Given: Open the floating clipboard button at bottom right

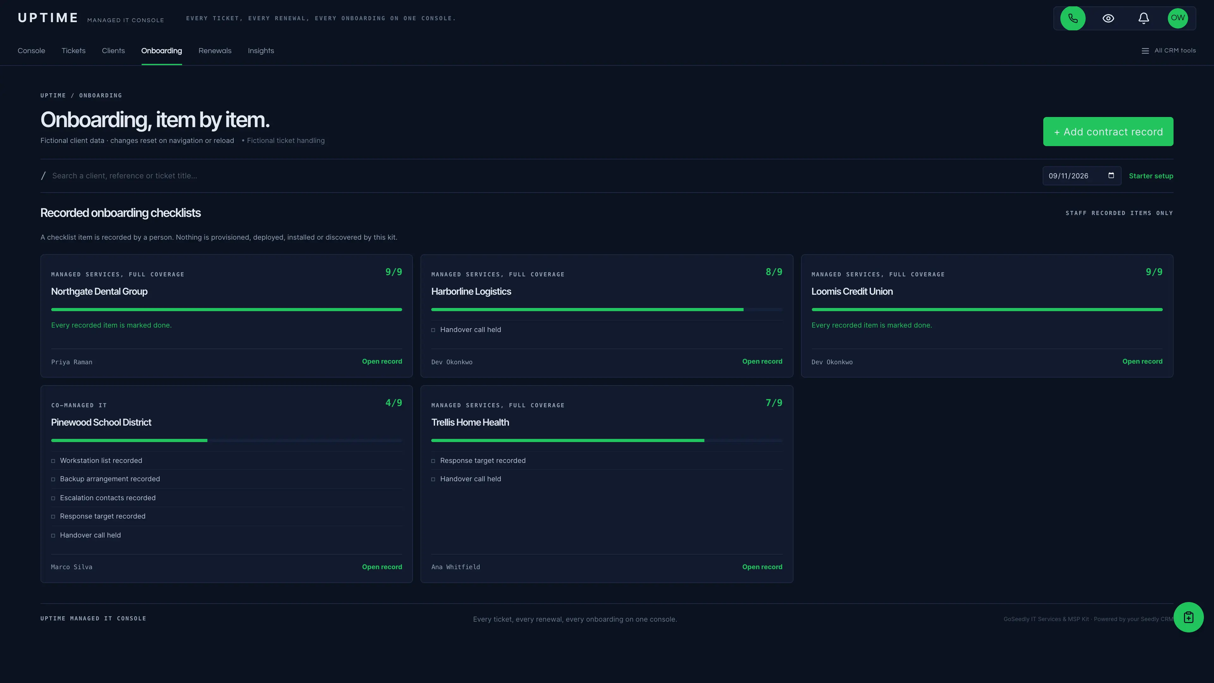Looking at the screenshot, I should pos(1188,617).
